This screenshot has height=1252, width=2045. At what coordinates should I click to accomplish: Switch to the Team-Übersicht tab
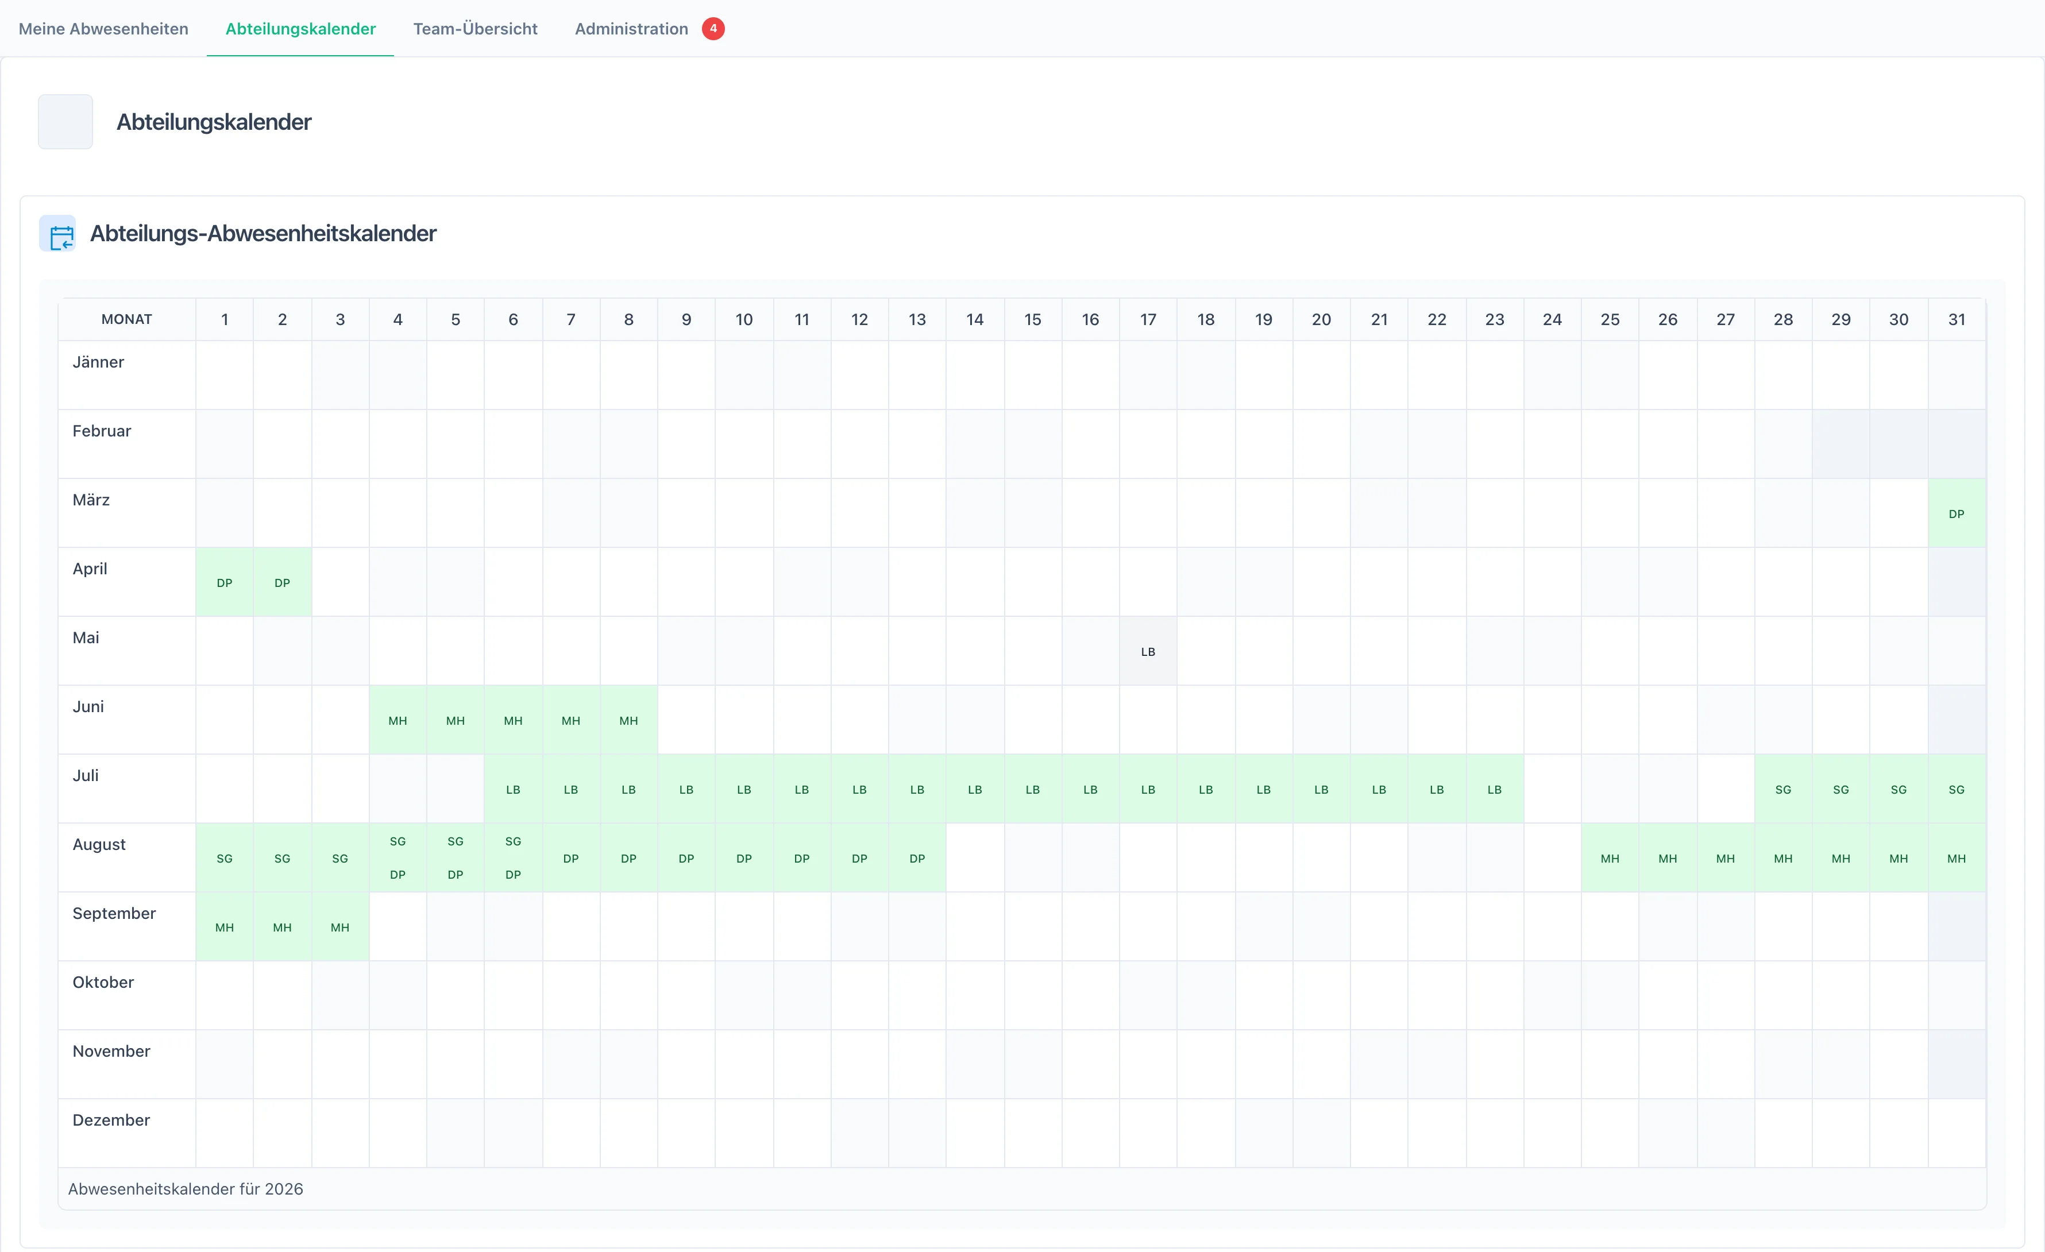[x=476, y=29]
